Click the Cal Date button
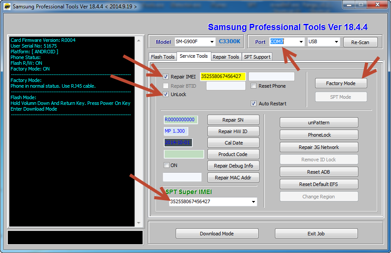391x253 pixels. click(x=233, y=143)
